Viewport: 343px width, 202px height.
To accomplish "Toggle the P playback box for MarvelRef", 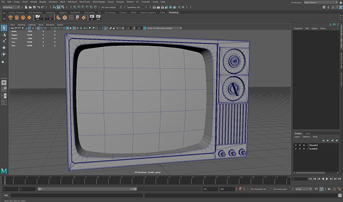I will (299, 145).
